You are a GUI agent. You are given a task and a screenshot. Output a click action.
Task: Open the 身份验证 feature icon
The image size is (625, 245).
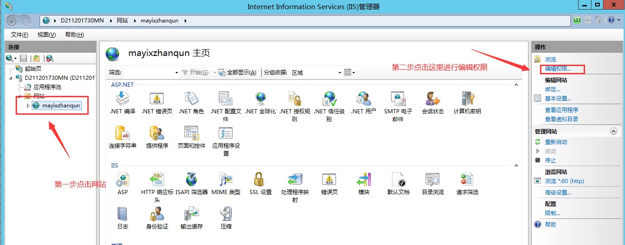(157, 213)
